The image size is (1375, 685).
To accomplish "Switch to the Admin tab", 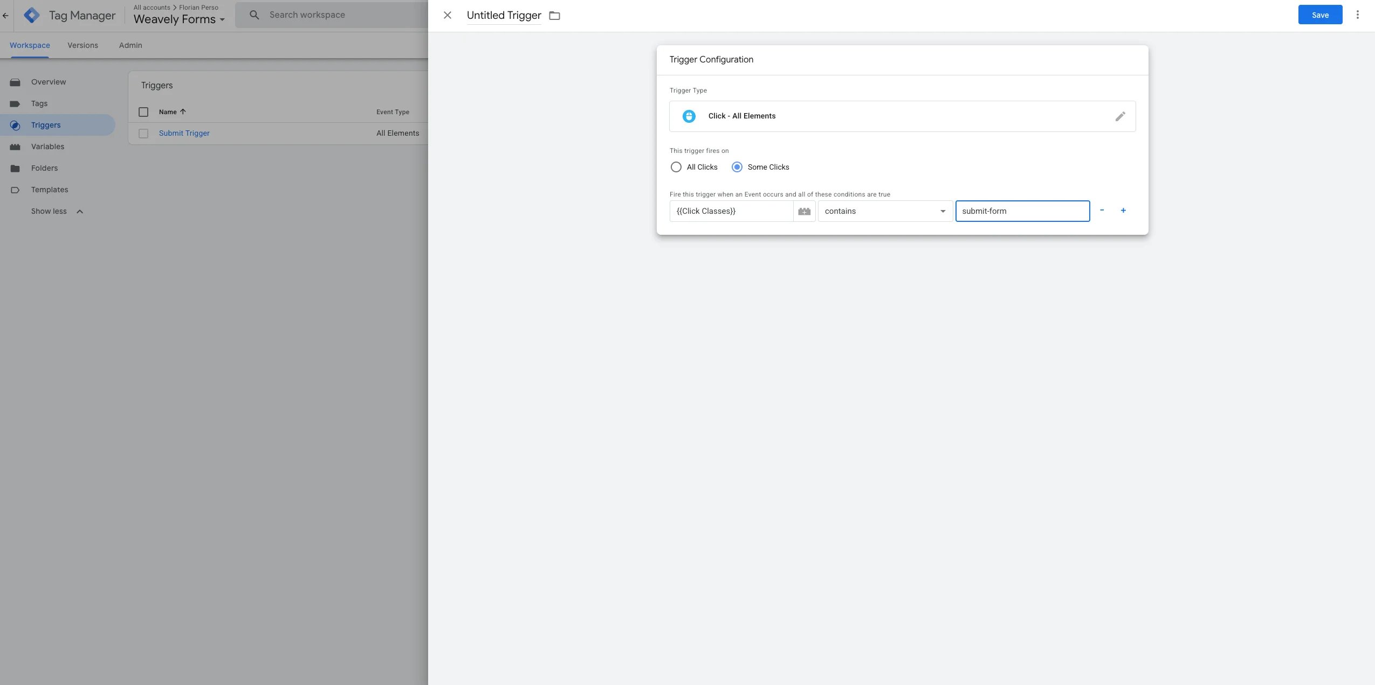I will point(130,45).
